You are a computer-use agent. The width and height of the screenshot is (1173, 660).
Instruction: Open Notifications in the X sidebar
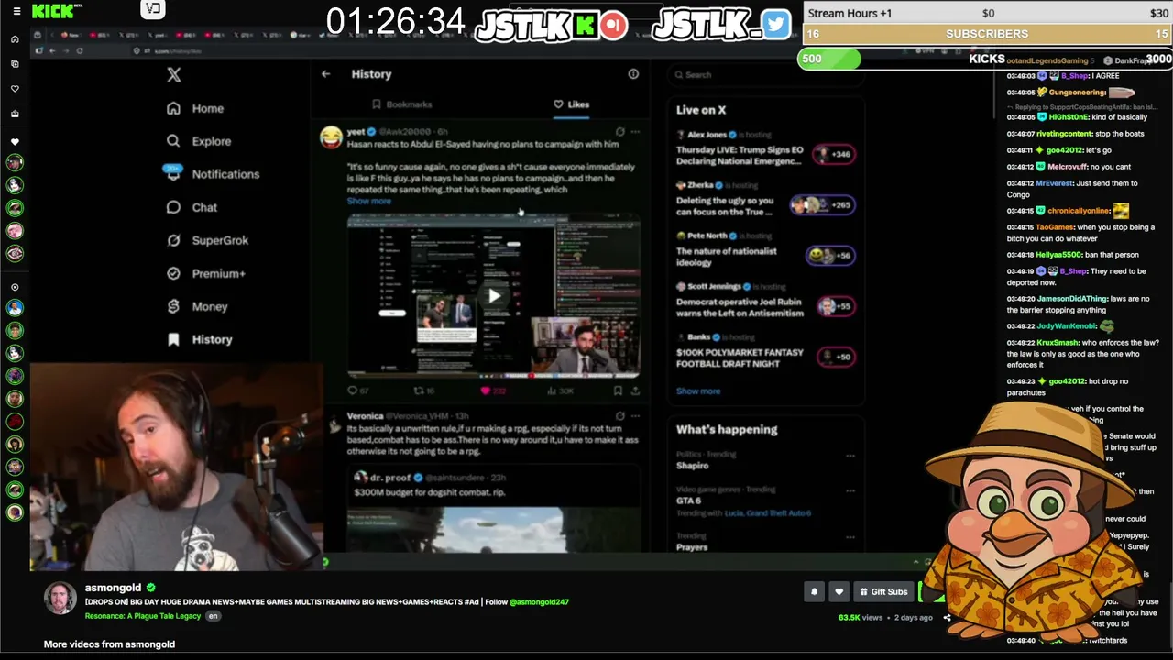(212, 174)
